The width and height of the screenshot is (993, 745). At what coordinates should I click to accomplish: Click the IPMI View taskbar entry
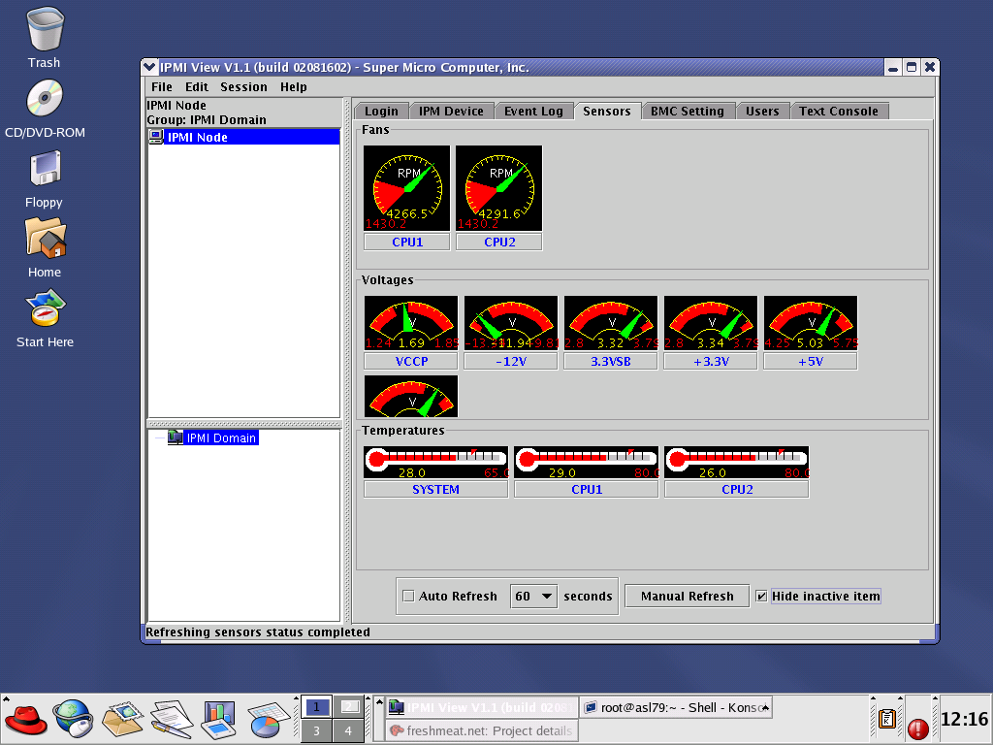[x=481, y=707]
